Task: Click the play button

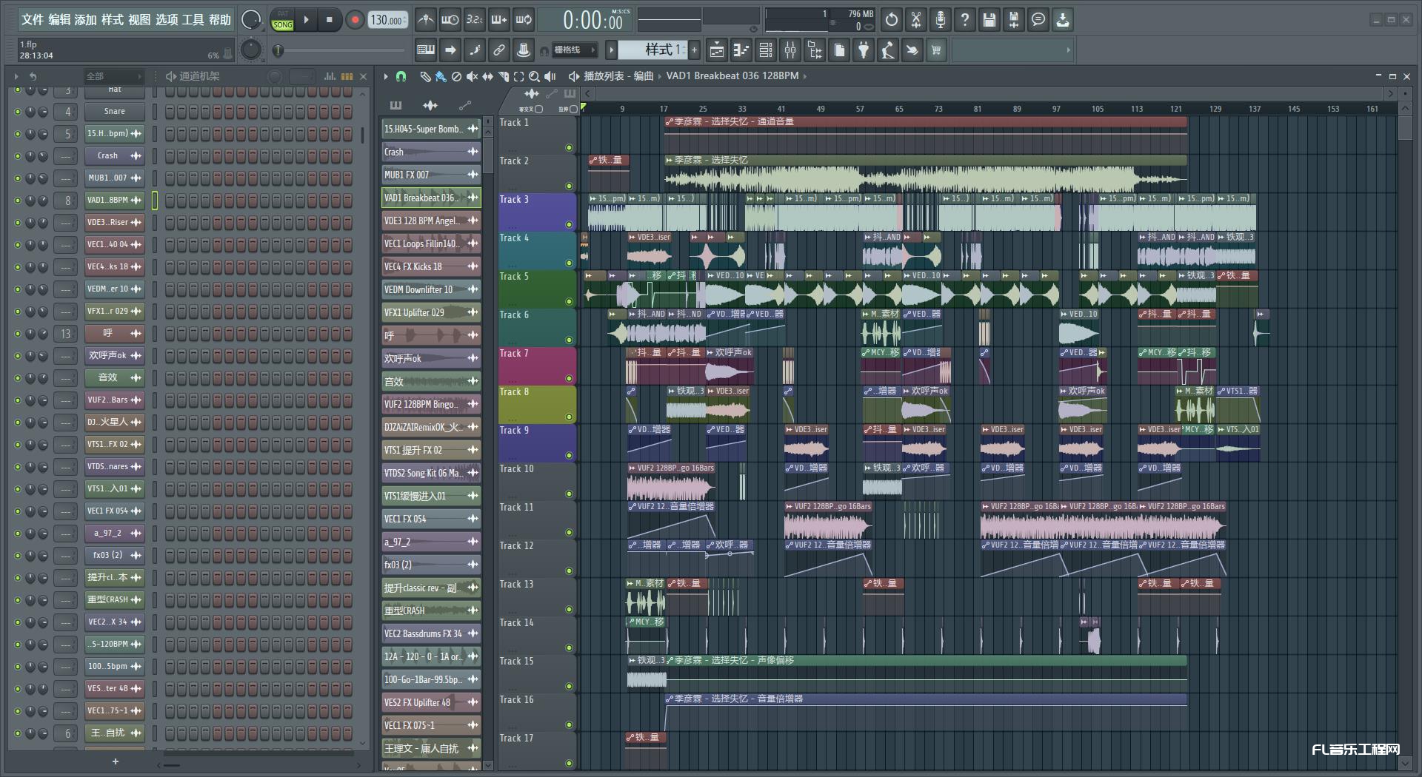Action: (x=307, y=20)
